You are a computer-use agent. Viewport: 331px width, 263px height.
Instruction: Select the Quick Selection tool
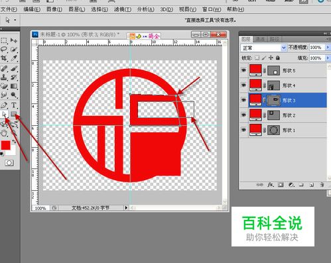[x=14, y=49]
